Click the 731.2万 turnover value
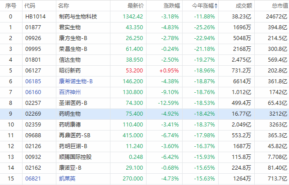Screen dimensions: 289x185 click(242, 71)
